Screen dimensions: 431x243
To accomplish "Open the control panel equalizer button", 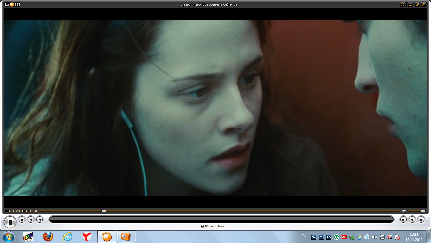I will click(x=412, y=219).
